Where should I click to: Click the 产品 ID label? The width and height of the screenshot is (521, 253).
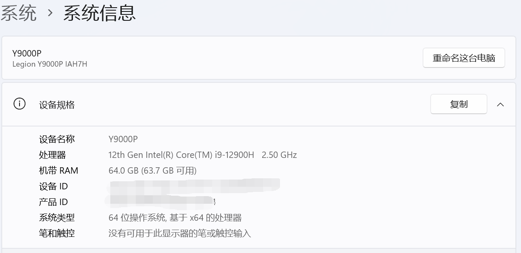53,202
